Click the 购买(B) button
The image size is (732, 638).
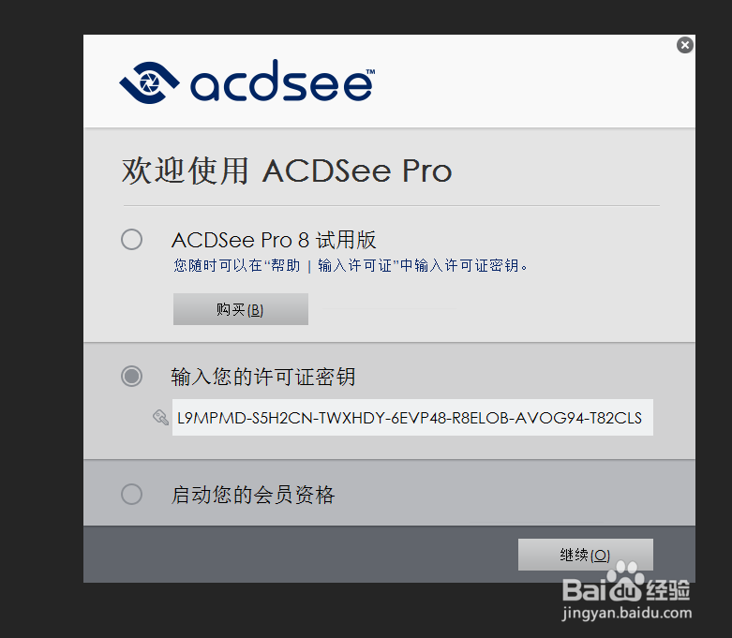(x=241, y=309)
